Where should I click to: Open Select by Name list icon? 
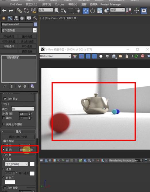point(63,11)
